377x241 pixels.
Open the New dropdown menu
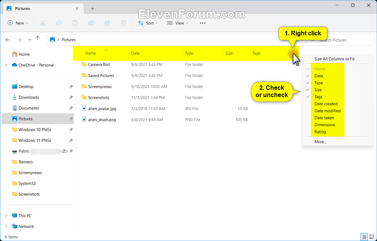18,23
